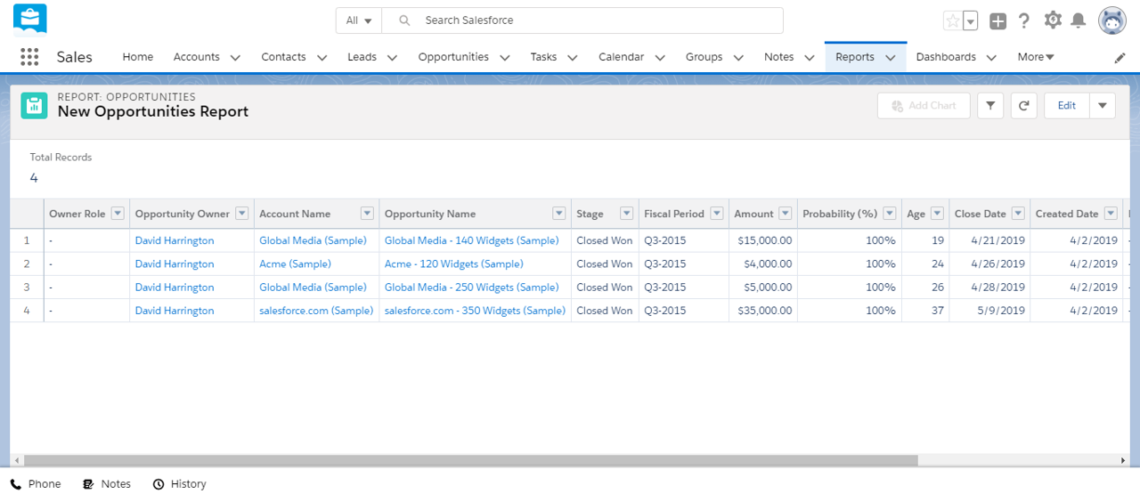This screenshot has height=494, width=1140.
Task: Open the Global Actions plus icon
Action: [x=997, y=20]
